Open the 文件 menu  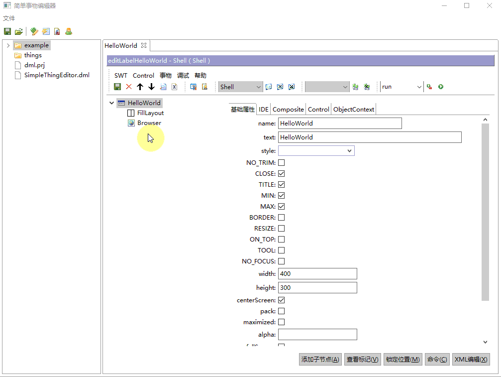click(x=9, y=18)
